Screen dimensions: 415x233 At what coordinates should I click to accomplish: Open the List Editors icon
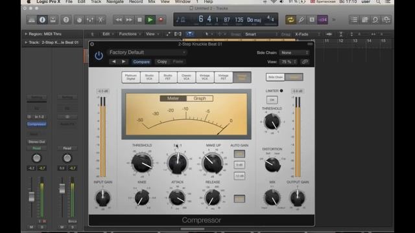(354, 20)
